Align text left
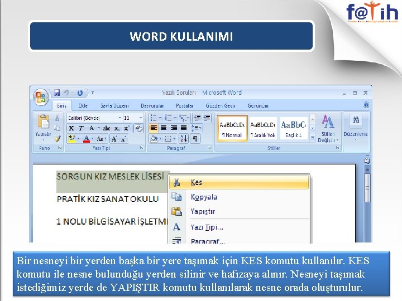Viewport: 402px width, 301px height. coord(154,128)
